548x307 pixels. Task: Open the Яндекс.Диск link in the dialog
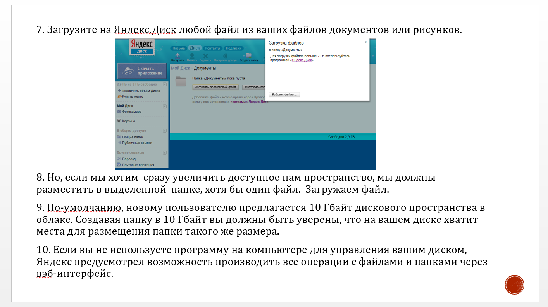[302, 60]
